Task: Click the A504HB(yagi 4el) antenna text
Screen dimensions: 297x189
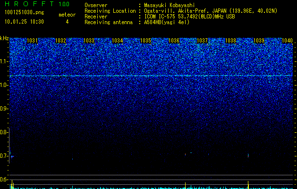Action: tap(167, 22)
